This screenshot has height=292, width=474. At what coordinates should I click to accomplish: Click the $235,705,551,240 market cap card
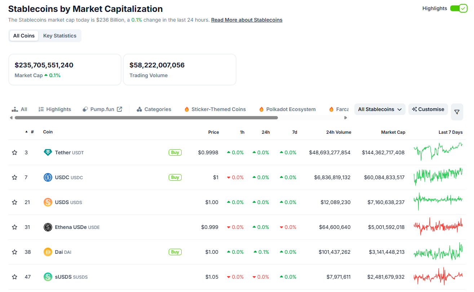click(65, 70)
